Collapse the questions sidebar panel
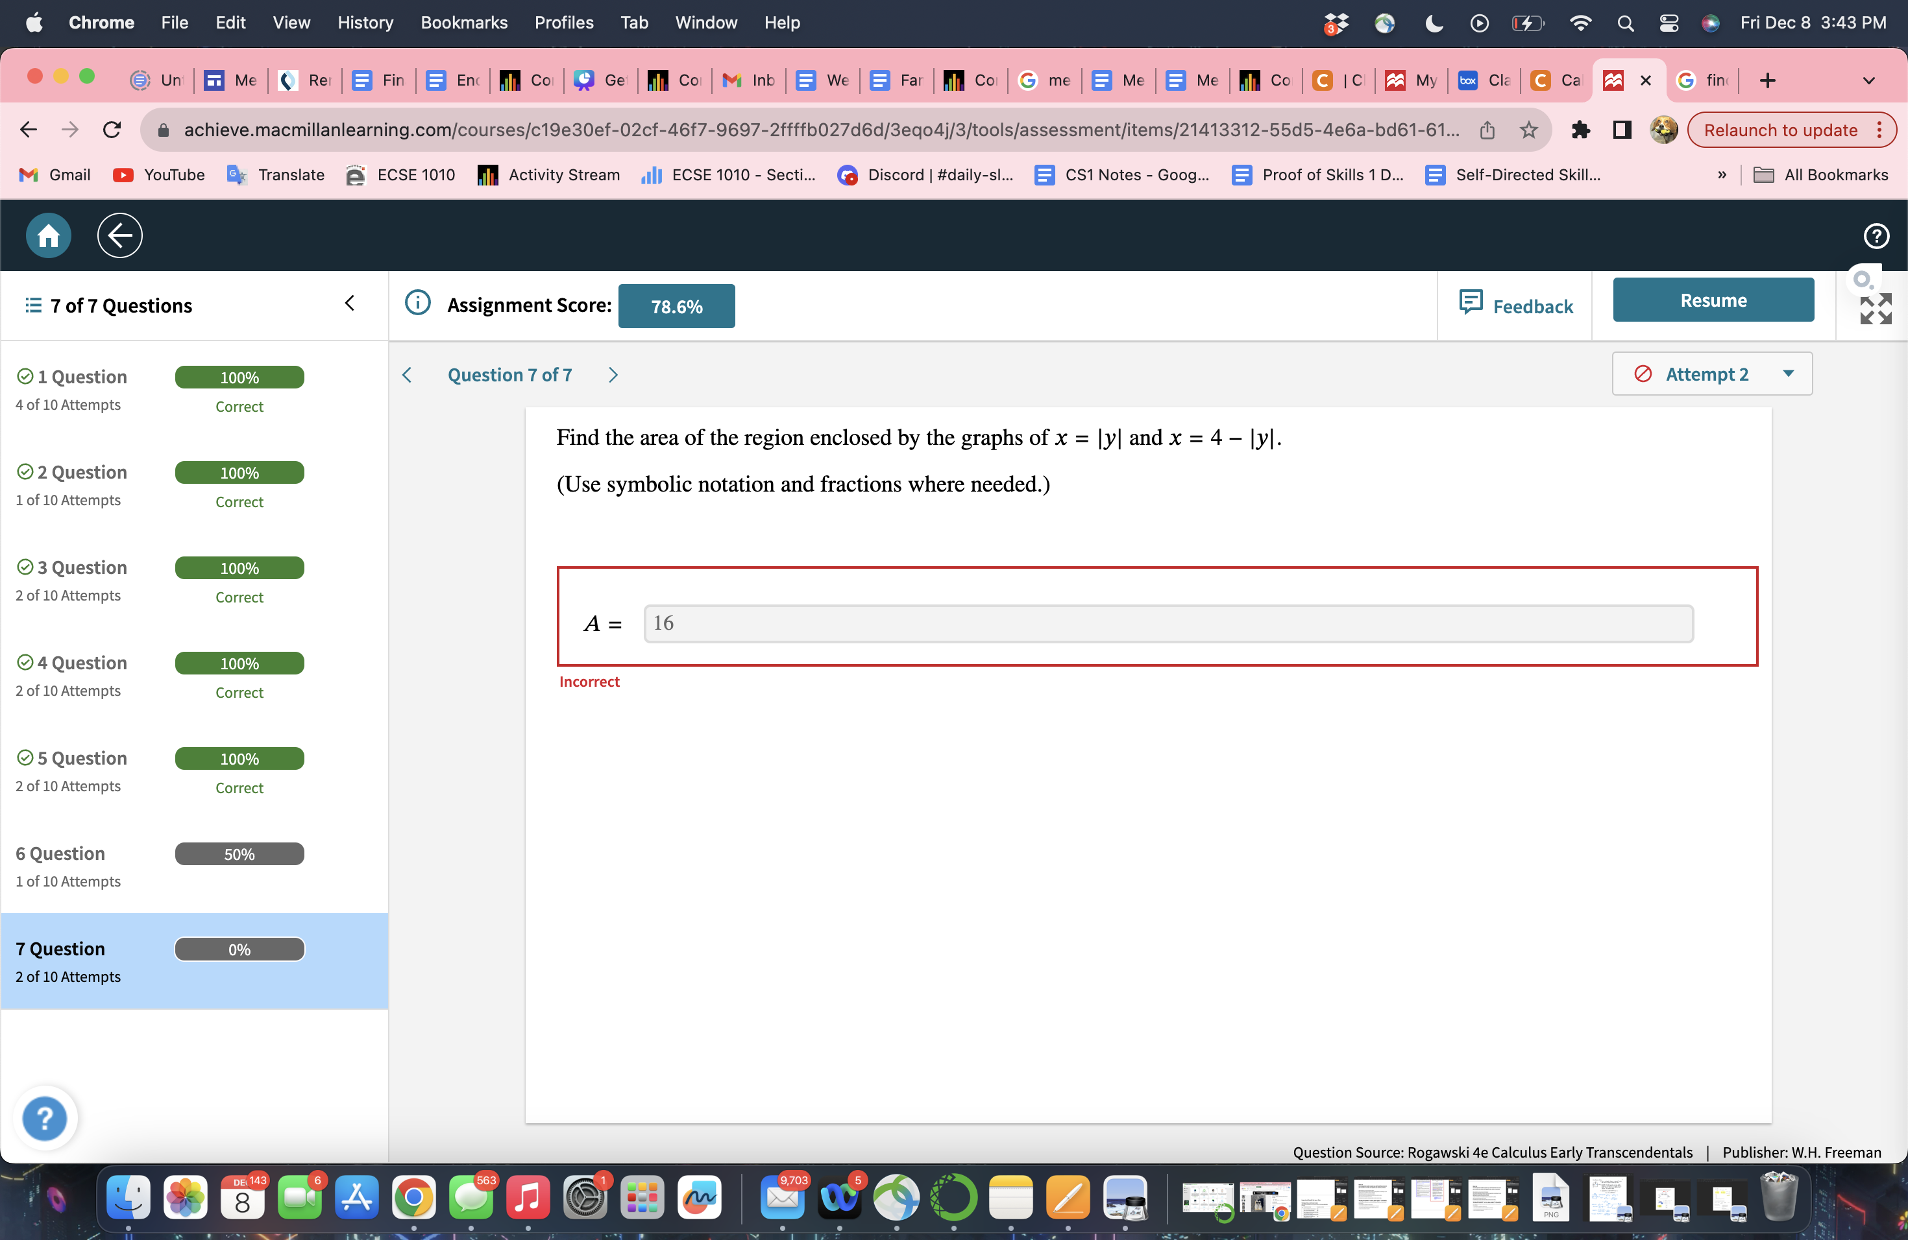Viewport: 1908px width, 1240px height. tap(350, 303)
